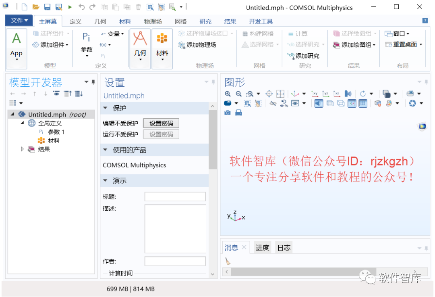Open the 参数 (Parameters) Pi button

tap(86, 44)
